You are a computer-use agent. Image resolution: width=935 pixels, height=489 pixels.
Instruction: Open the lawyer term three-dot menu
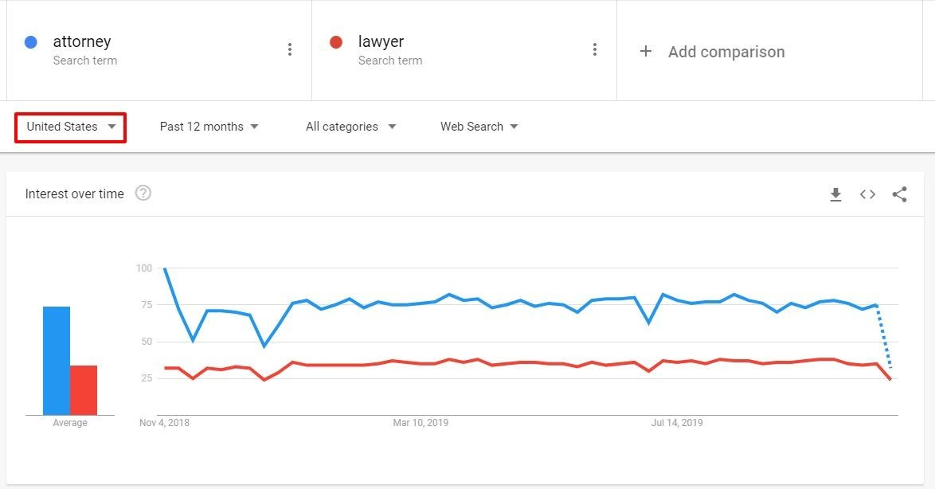click(594, 49)
